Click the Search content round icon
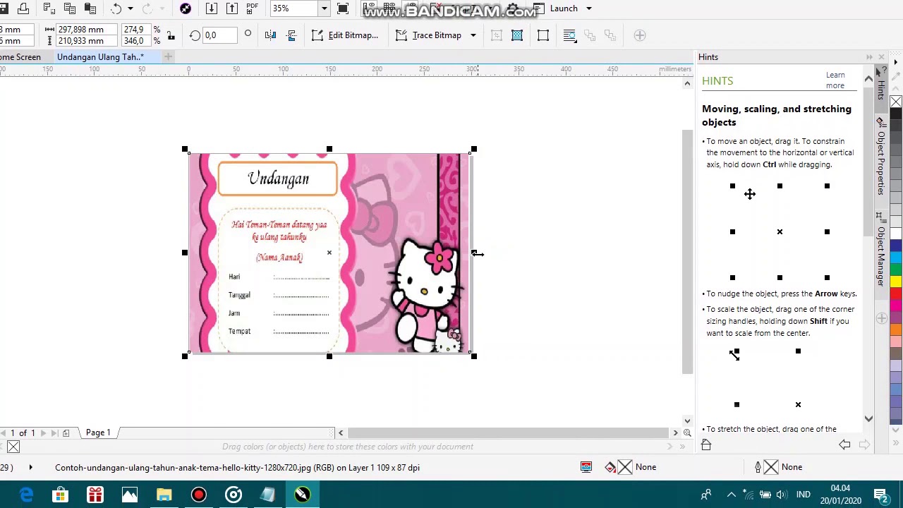This screenshot has width=903, height=508. tap(186, 8)
